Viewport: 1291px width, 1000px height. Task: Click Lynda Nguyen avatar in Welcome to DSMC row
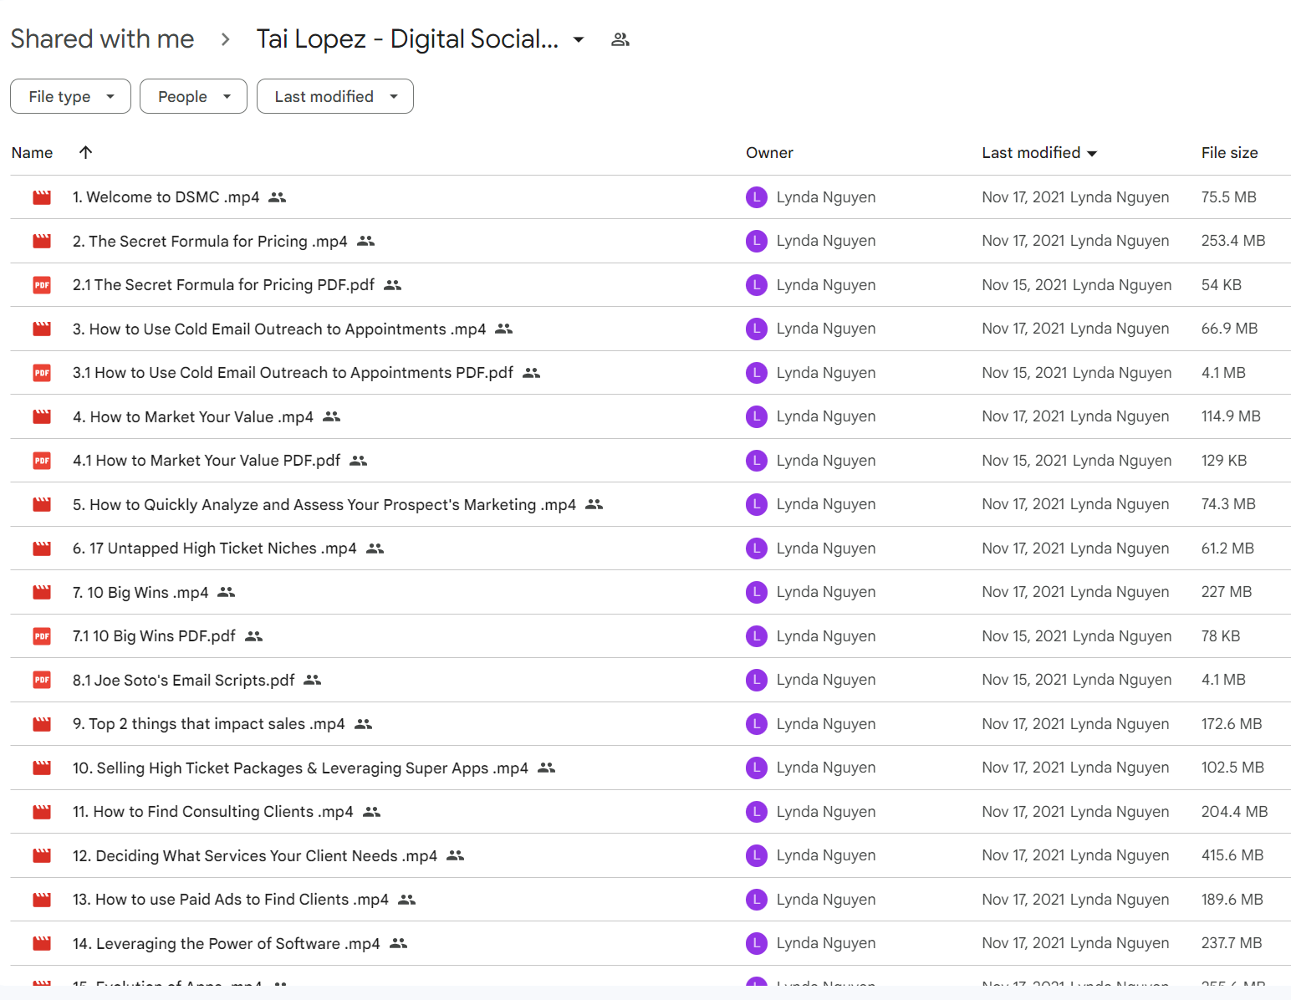click(756, 197)
